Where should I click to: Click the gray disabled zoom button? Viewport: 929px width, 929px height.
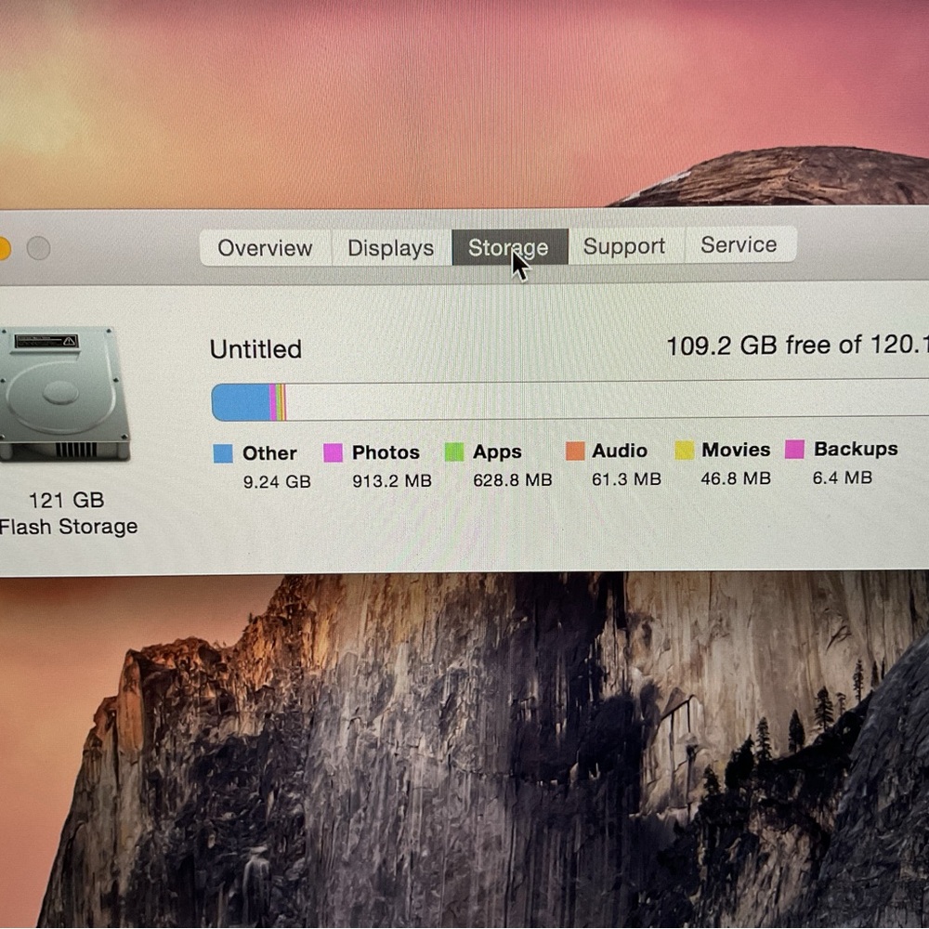coord(38,248)
